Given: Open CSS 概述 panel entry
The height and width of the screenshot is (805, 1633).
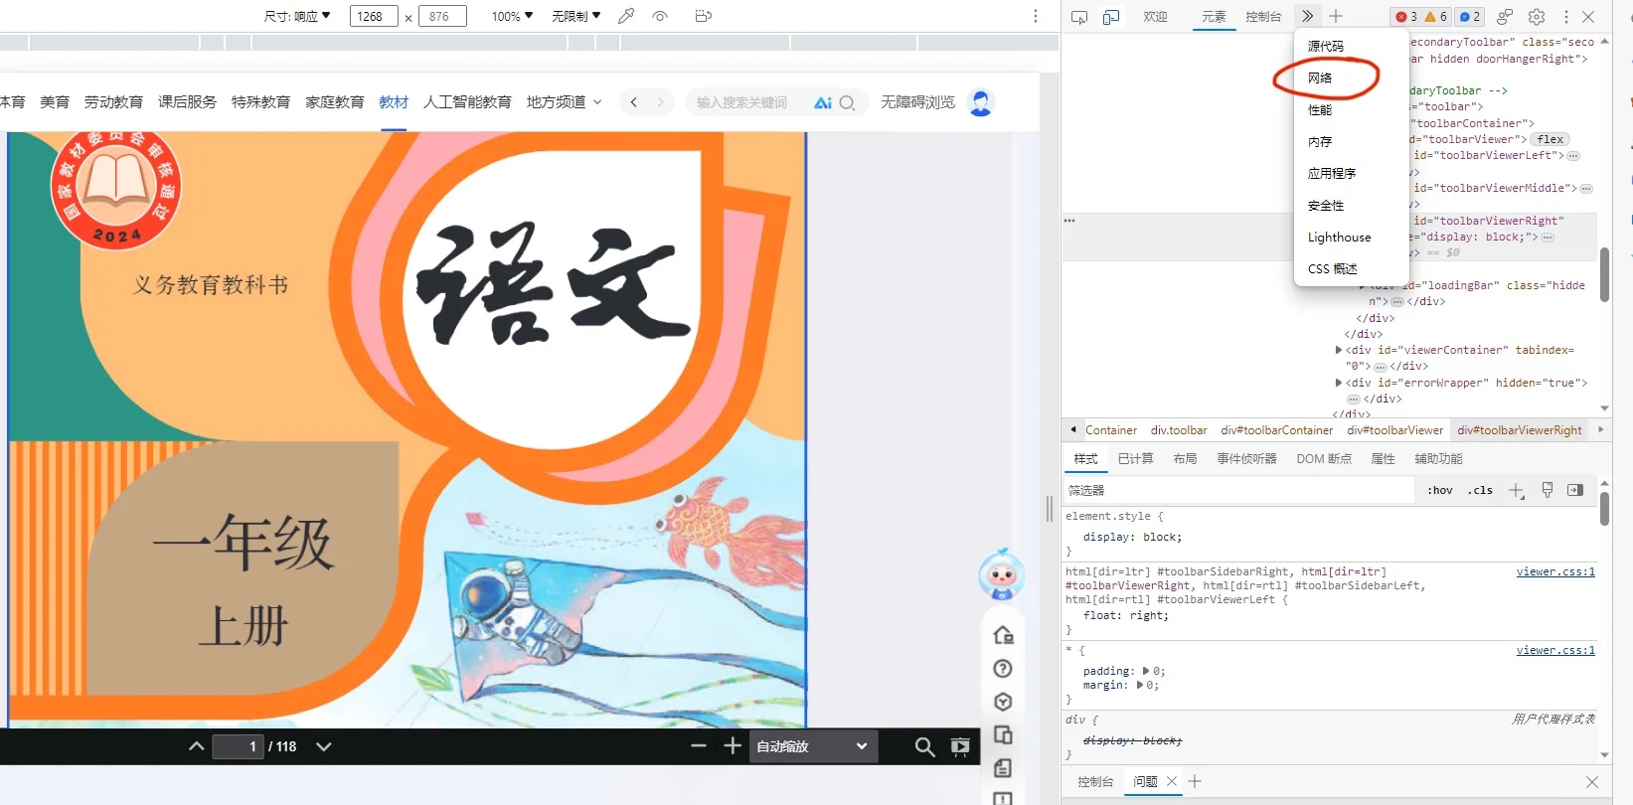Looking at the screenshot, I should click(x=1333, y=268).
